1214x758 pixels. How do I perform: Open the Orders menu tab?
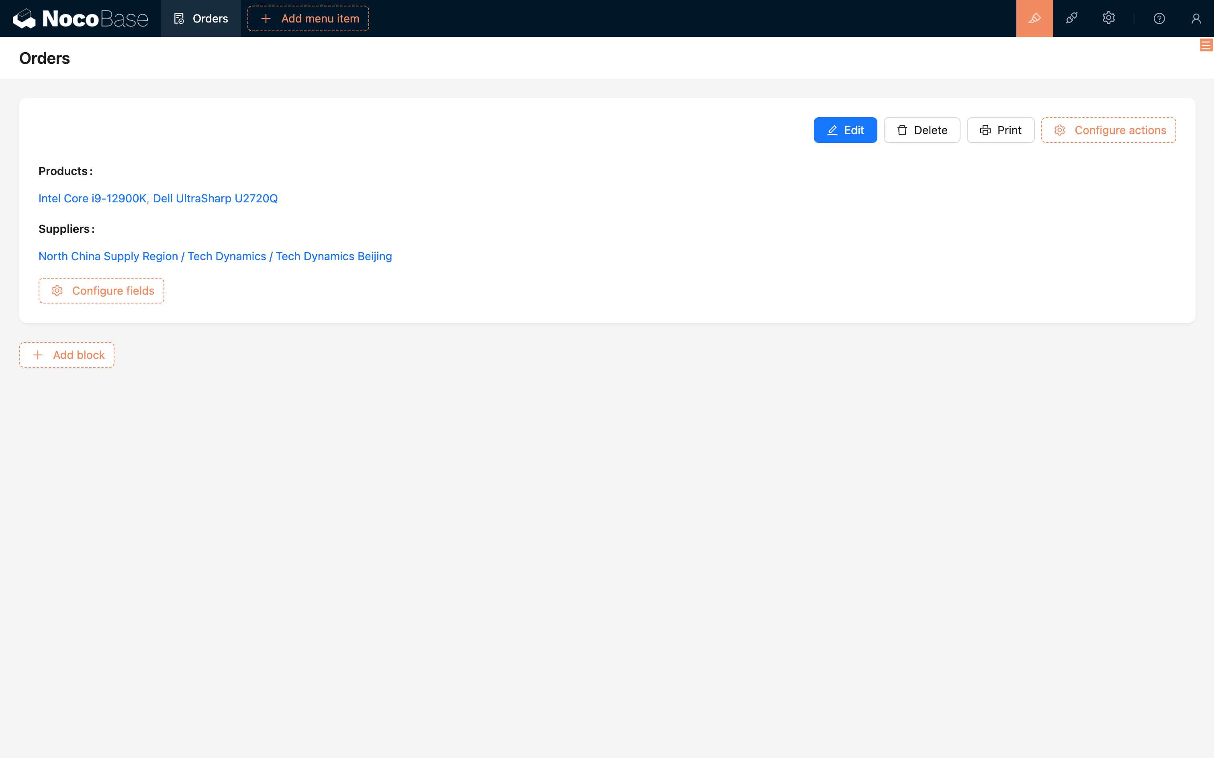click(201, 18)
